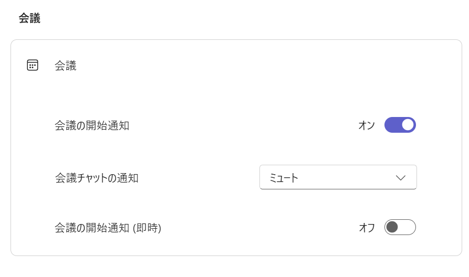Click the オフ status text
Viewport: 469px width, 277px height.
367,228
